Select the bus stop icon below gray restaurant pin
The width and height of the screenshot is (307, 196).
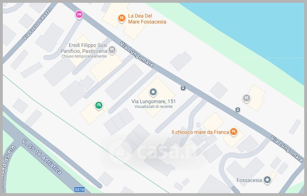coord(238,110)
